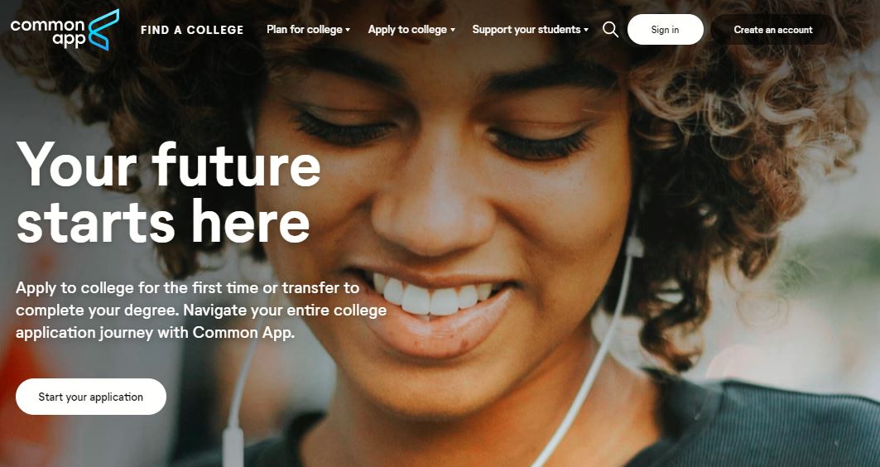Expand the Support your students arrow
880x467 pixels.
point(586,31)
